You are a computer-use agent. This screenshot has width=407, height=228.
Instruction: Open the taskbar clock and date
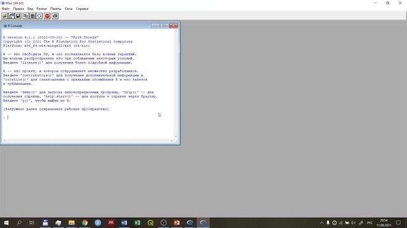coord(384,222)
